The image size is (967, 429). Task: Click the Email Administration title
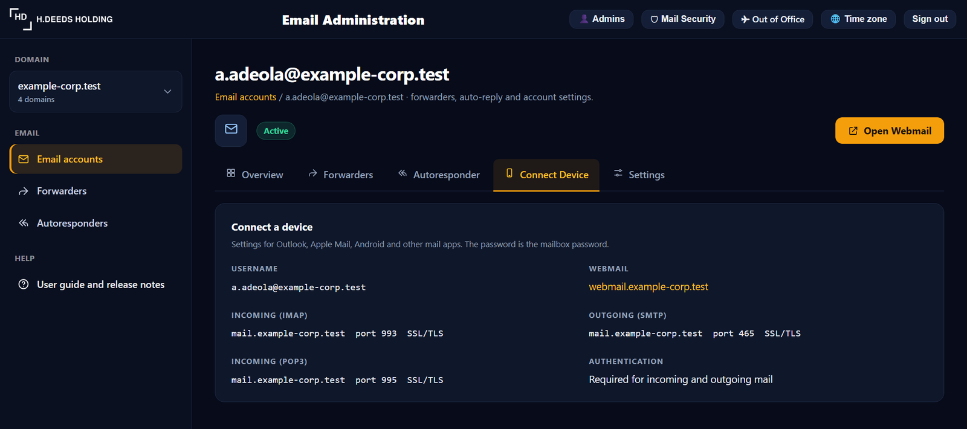(353, 20)
